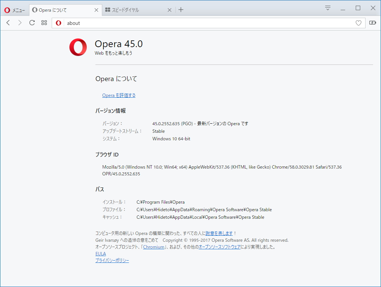Close the スピードダイヤル tab
Viewport: 381px width, 287px height.
pos(169,10)
